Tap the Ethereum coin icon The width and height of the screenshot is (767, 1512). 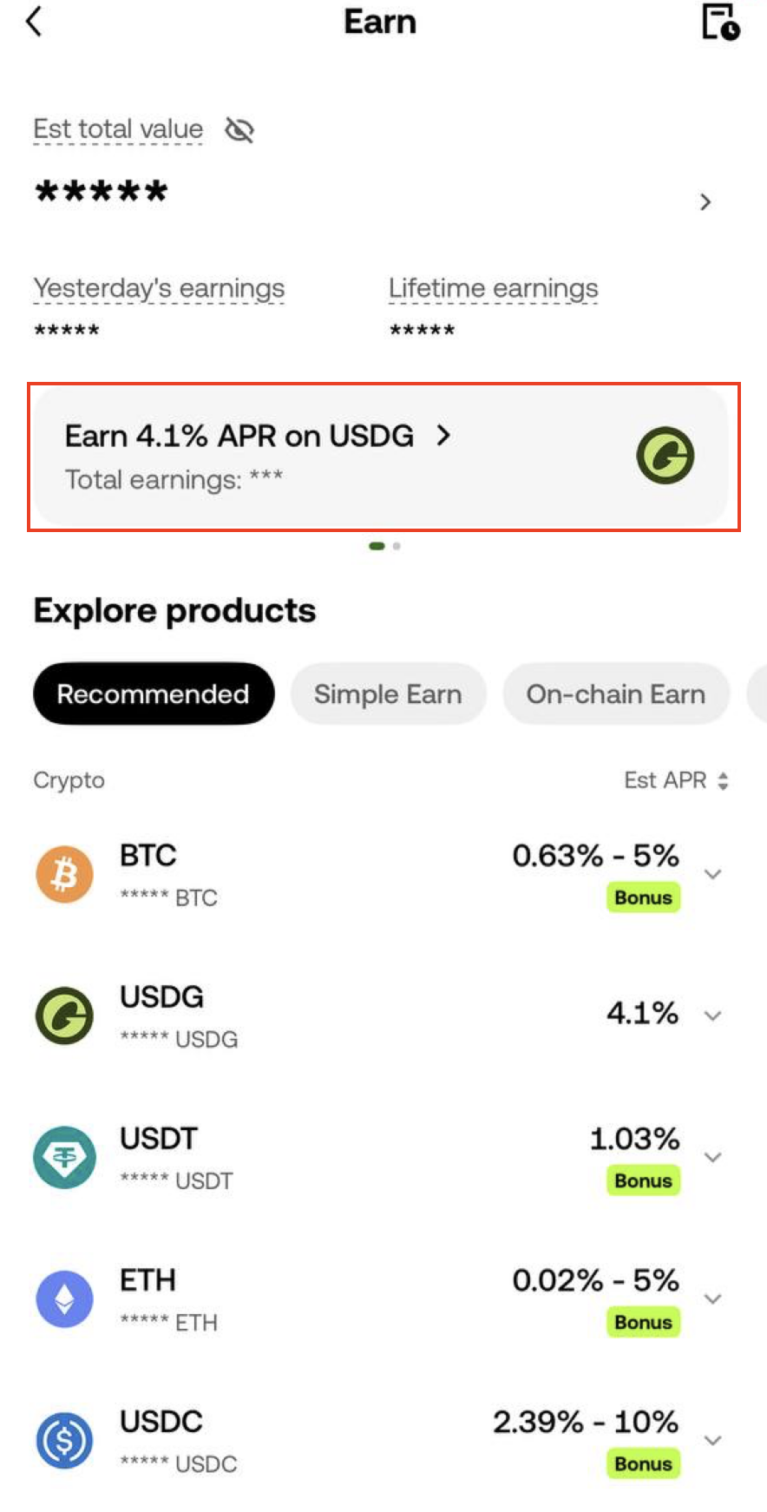[64, 1298]
